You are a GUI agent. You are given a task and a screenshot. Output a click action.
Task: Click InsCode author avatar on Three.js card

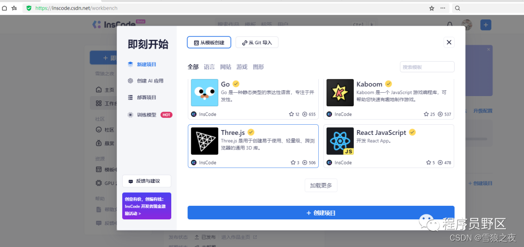pyautogui.click(x=194, y=163)
